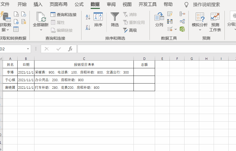Click the From Text/CSV import icon
The width and height of the screenshot is (236, 151).
pos(16,14)
